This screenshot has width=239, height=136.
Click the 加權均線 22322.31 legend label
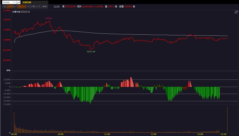pyautogui.click(x=21, y=12)
